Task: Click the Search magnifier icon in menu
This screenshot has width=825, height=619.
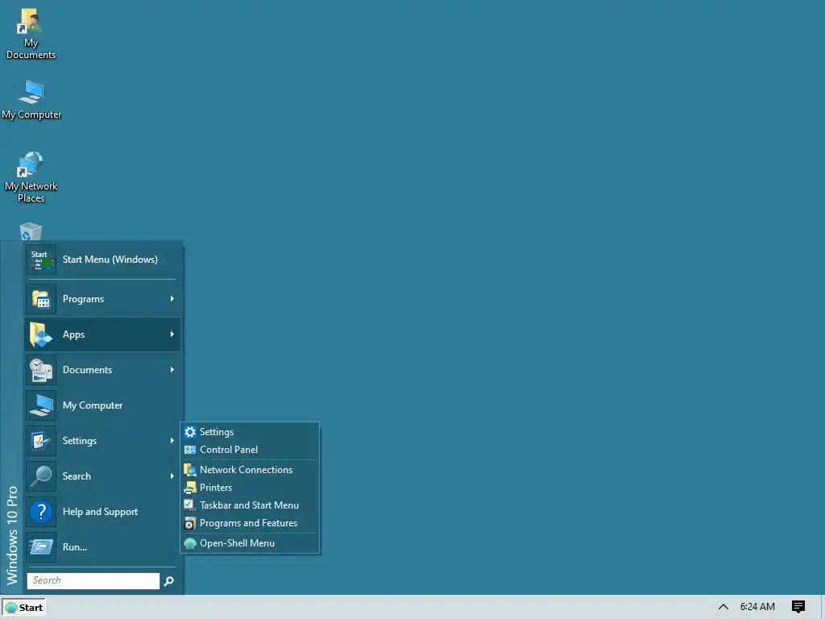Action: [x=41, y=476]
